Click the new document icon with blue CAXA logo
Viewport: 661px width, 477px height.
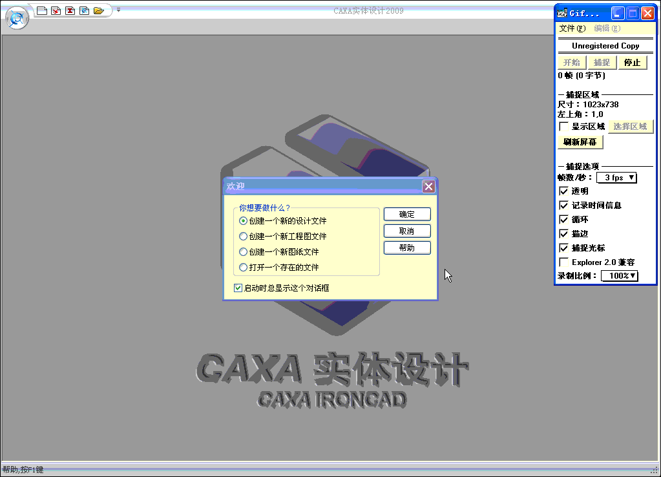click(x=84, y=10)
